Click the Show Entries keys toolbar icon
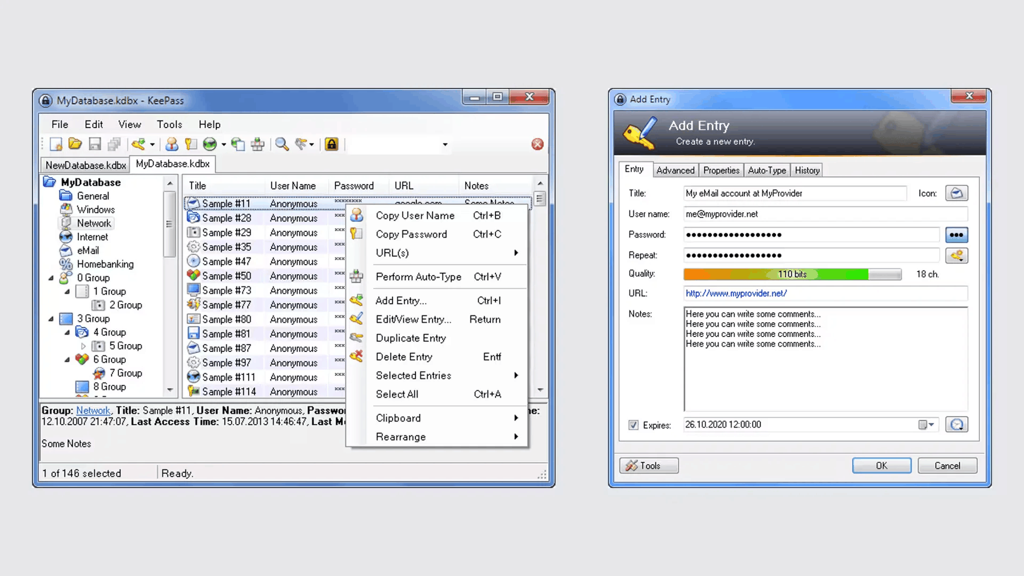1024x576 pixels. [x=301, y=144]
